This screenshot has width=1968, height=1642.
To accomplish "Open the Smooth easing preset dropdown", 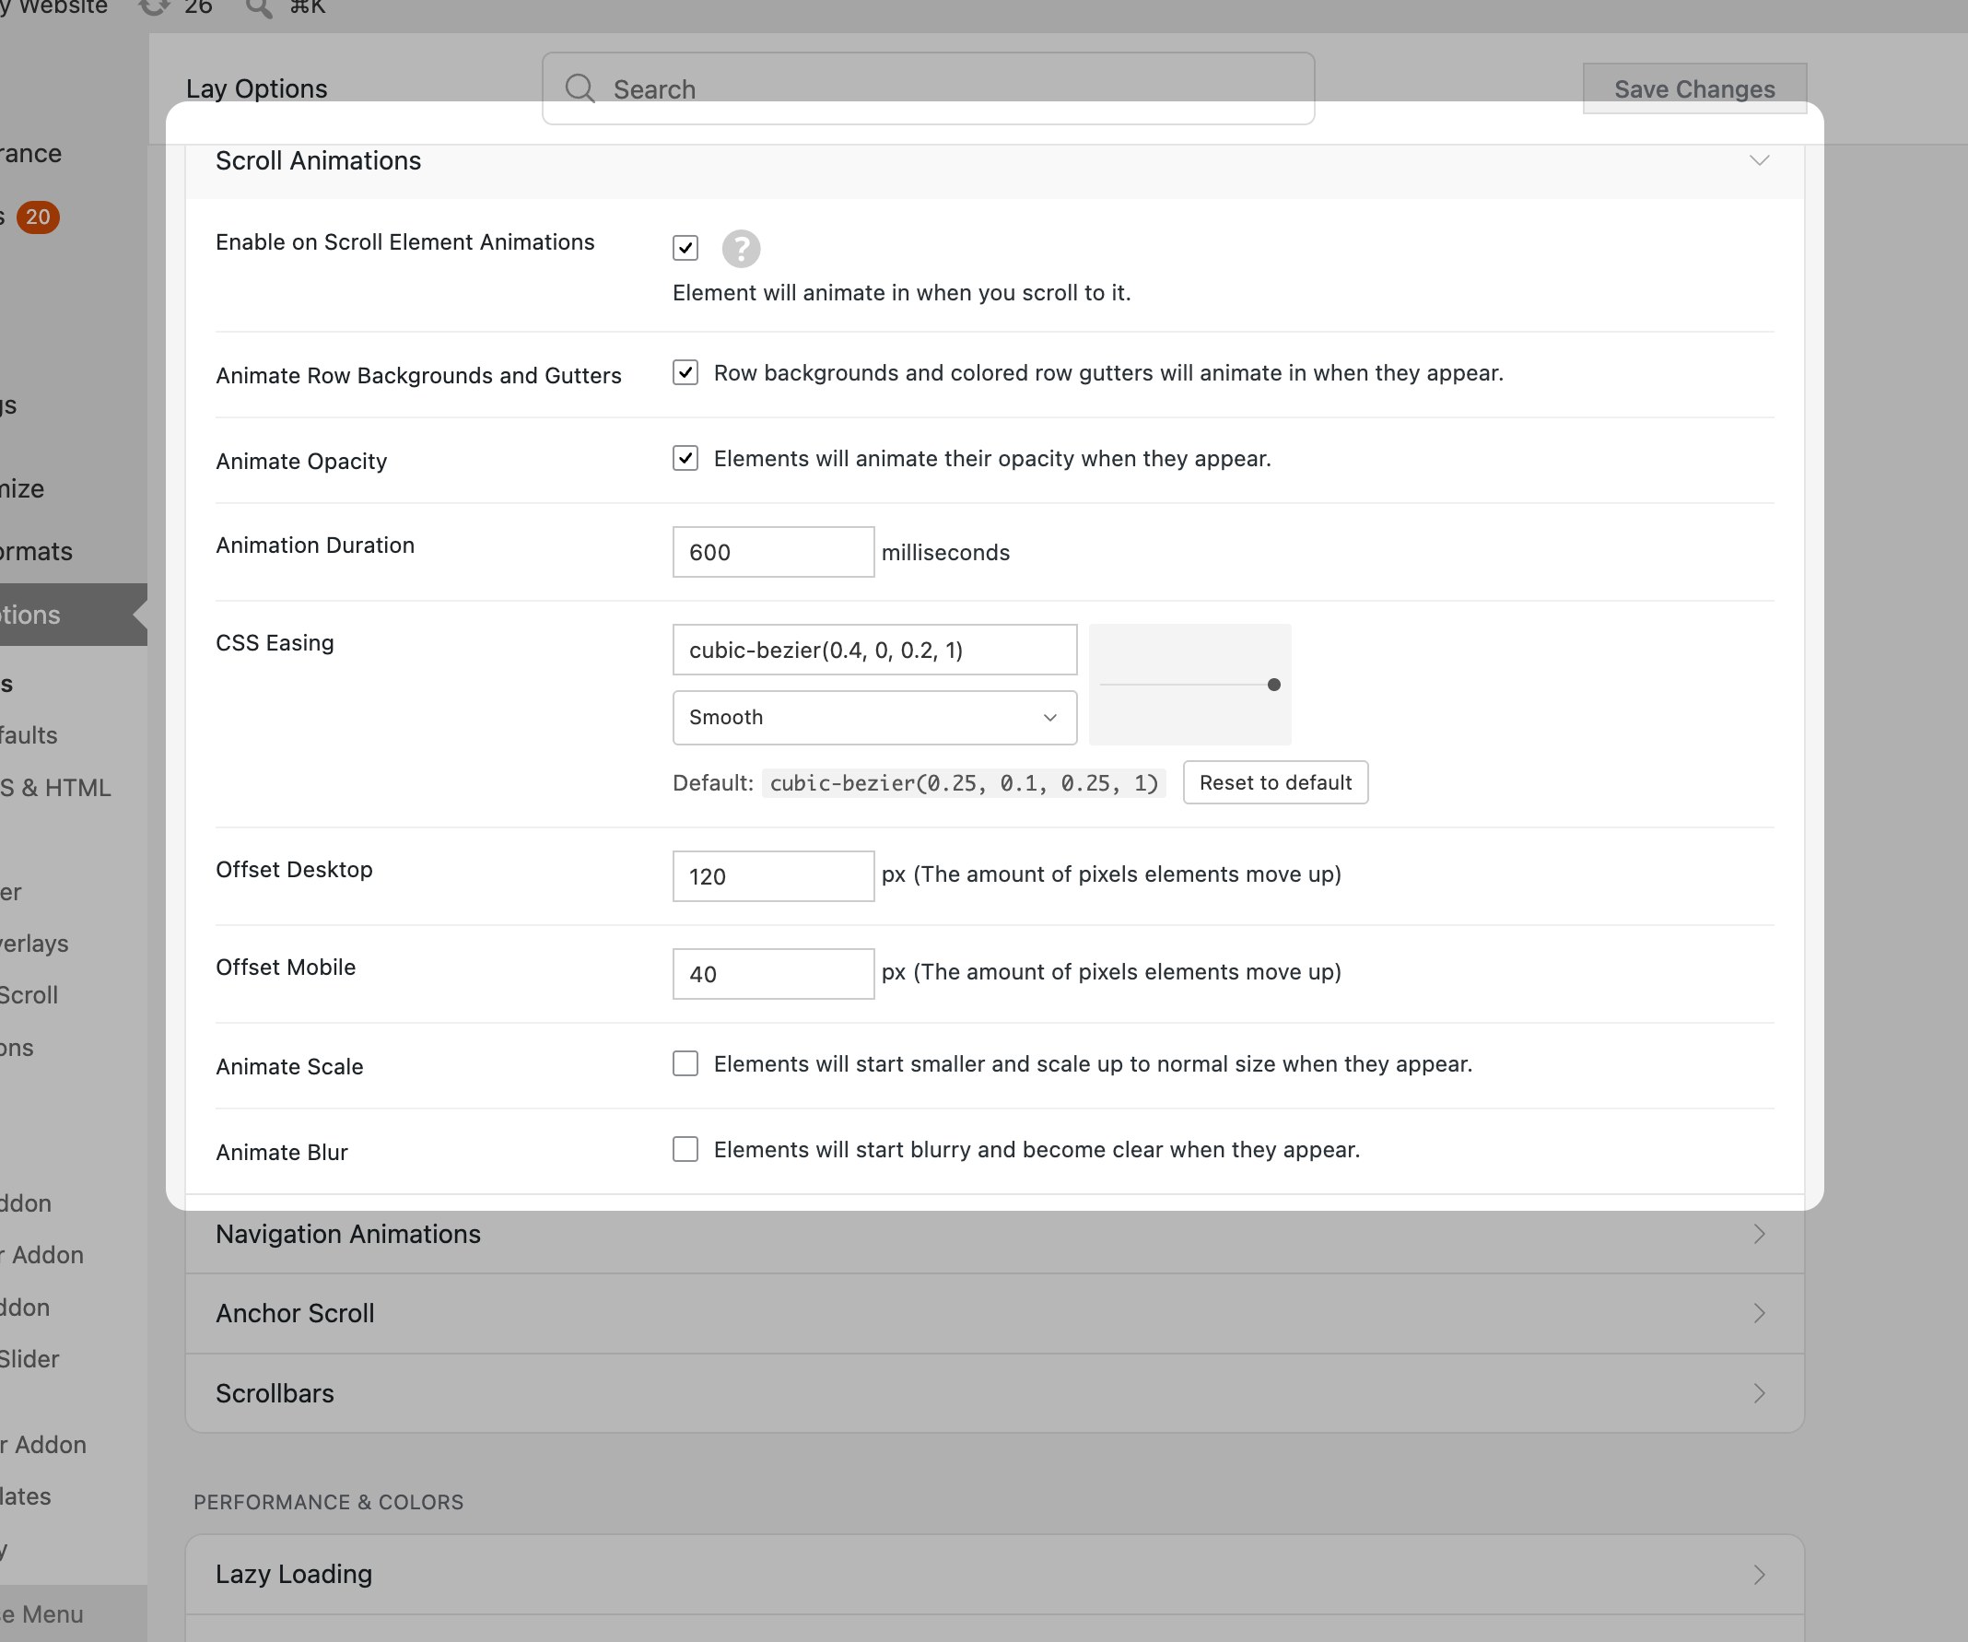I will 874,717.
